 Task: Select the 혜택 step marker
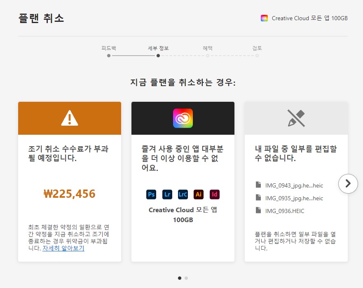[x=208, y=56]
